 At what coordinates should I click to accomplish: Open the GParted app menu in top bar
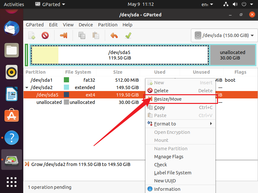click(x=50, y=4)
